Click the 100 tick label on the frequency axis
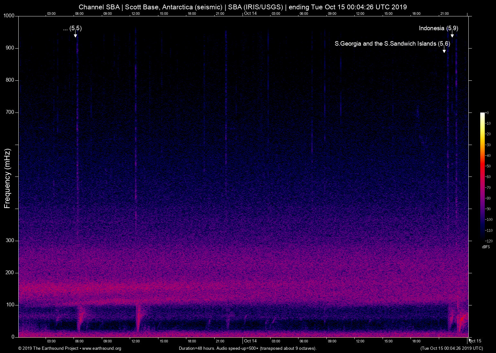Image resolution: width=496 pixels, height=353 pixels. [10, 305]
